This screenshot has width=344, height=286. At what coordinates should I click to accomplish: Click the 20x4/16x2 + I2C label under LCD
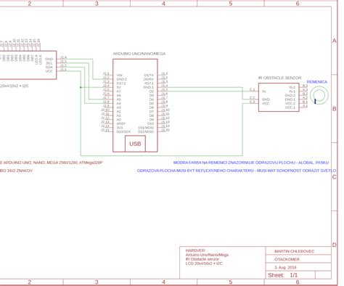(x=14, y=86)
